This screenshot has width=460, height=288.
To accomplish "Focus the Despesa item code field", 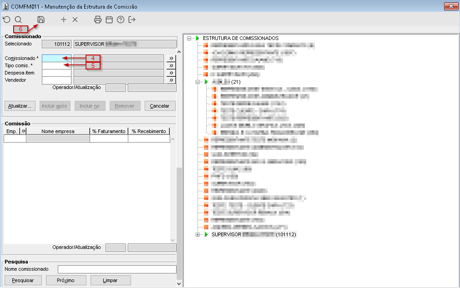I will click(x=56, y=73).
